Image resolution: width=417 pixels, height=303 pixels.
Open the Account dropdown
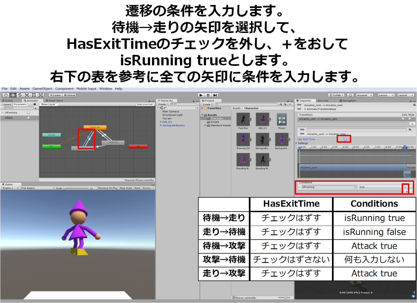[x=364, y=95]
